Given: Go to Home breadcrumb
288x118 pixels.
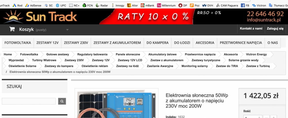Looking at the screenshot, I should (x=8, y=54).
